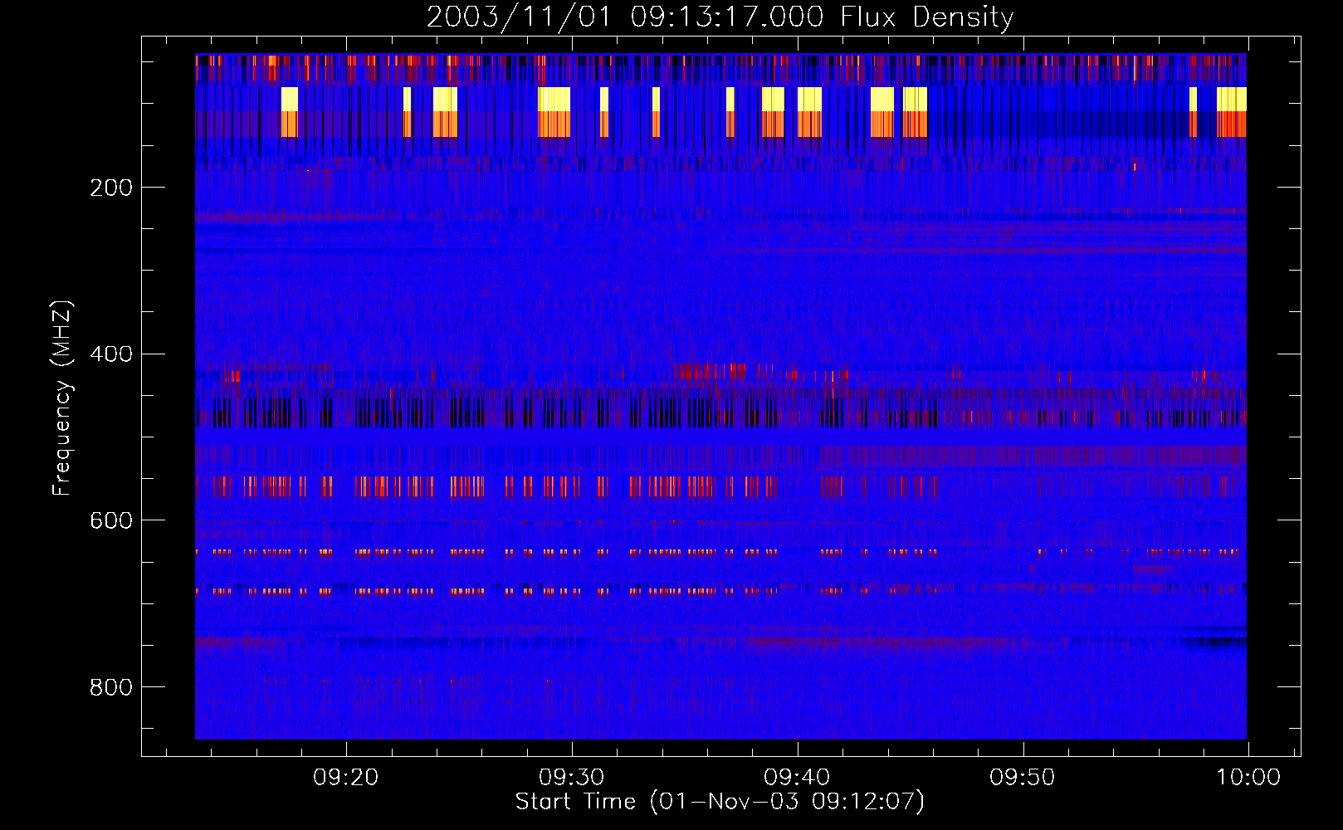1343x830 pixels.
Task: Click the 09:20 time tick label
Action: click(345, 778)
